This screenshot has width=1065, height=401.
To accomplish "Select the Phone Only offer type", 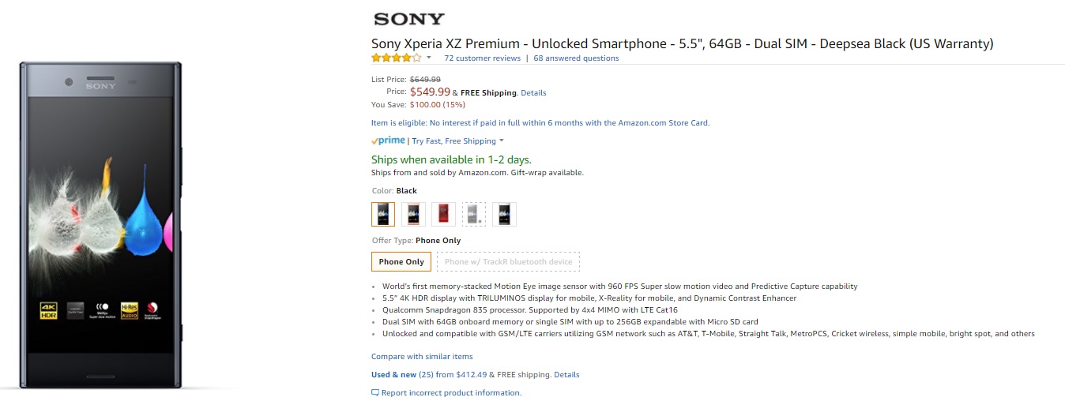I will 401,262.
